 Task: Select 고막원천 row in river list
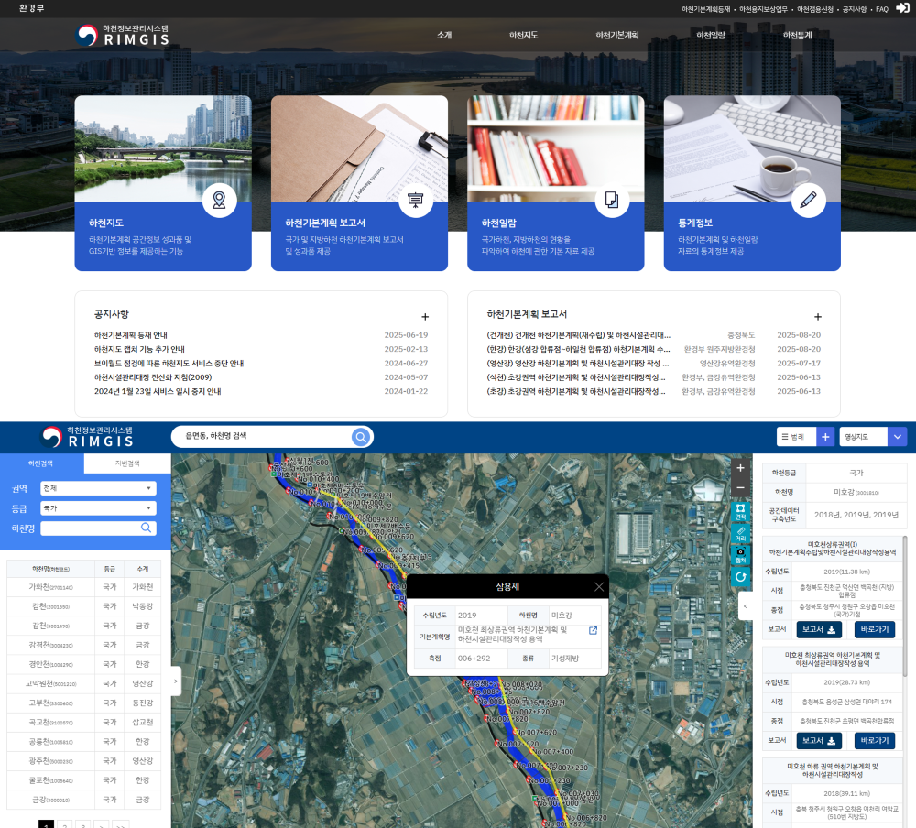point(83,683)
